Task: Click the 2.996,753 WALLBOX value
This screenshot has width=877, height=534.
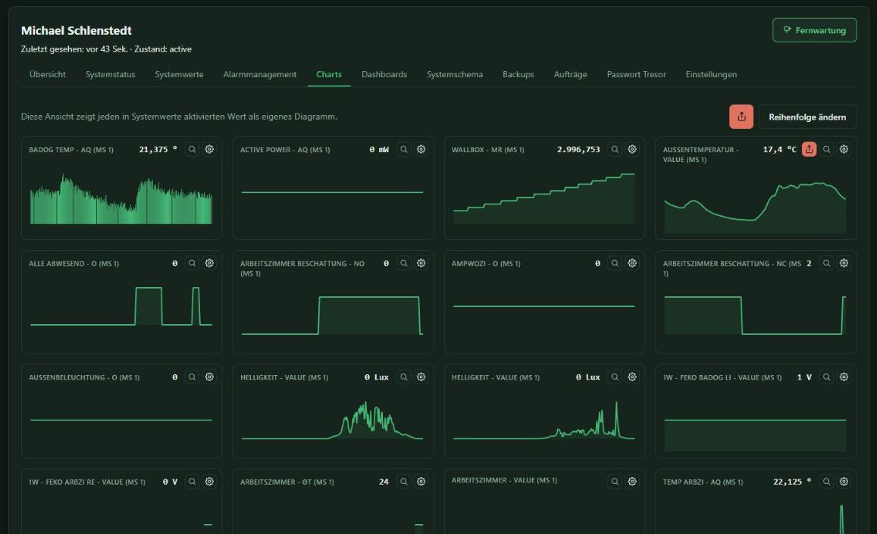Action: point(578,149)
